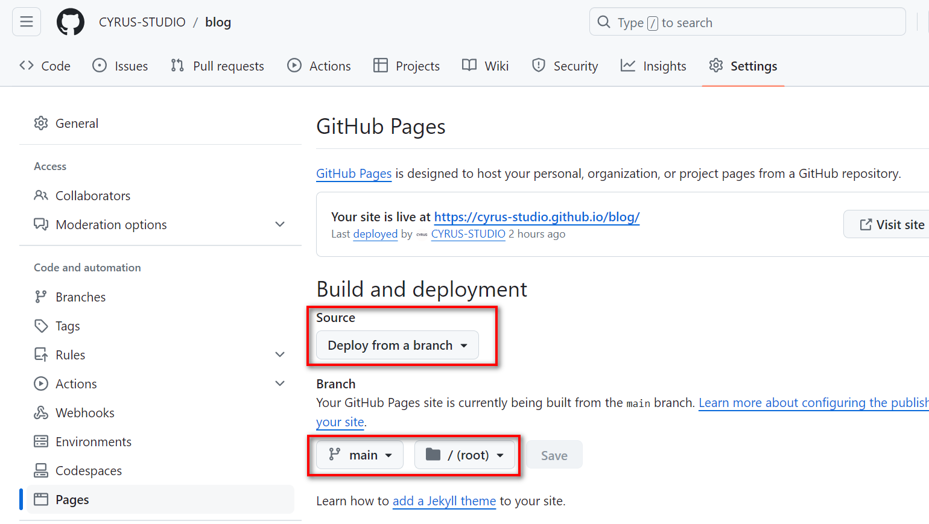929x524 pixels.
Task: Click the add a Jekyll theme link
Action: pos(444,501)
